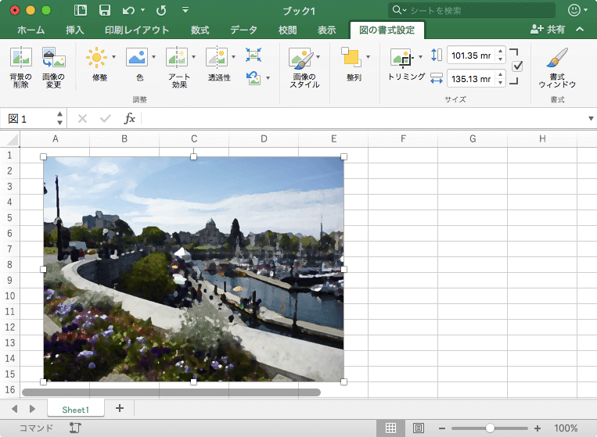The height and width of the screenshot is (437, 597).
Task: Switch to Page Layout view in status bar
Action: point(419,428)
